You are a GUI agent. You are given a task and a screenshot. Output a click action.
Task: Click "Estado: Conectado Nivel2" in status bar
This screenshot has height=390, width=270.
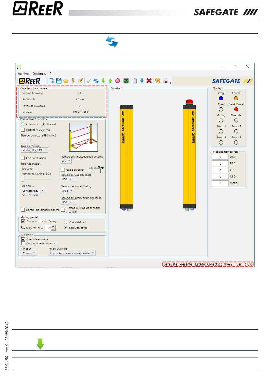214,264
